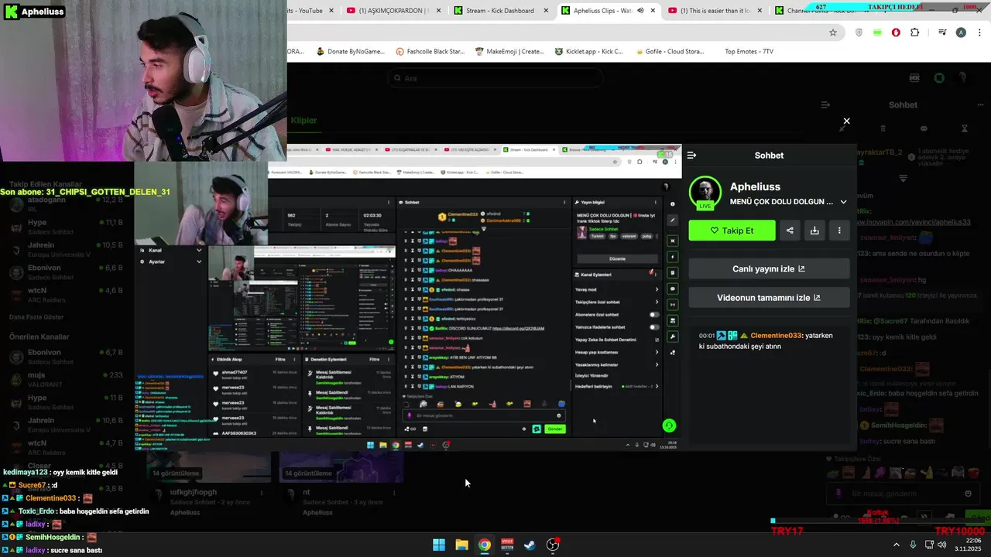Image resolution: width=991 pixels, height=557 pixels.
Task: Open Donate ByNoGame bookmark
Action: point(350,52)
